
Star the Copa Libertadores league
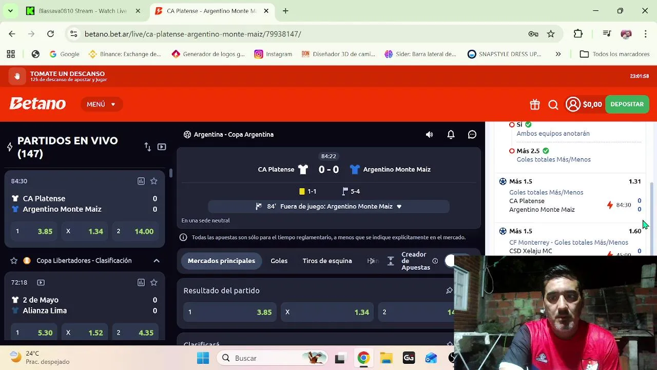pos(14,261)
